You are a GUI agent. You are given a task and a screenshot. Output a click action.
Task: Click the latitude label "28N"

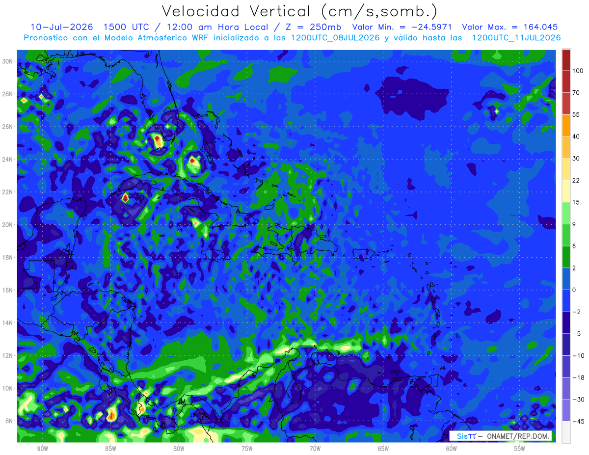click(x=8, y=94)
